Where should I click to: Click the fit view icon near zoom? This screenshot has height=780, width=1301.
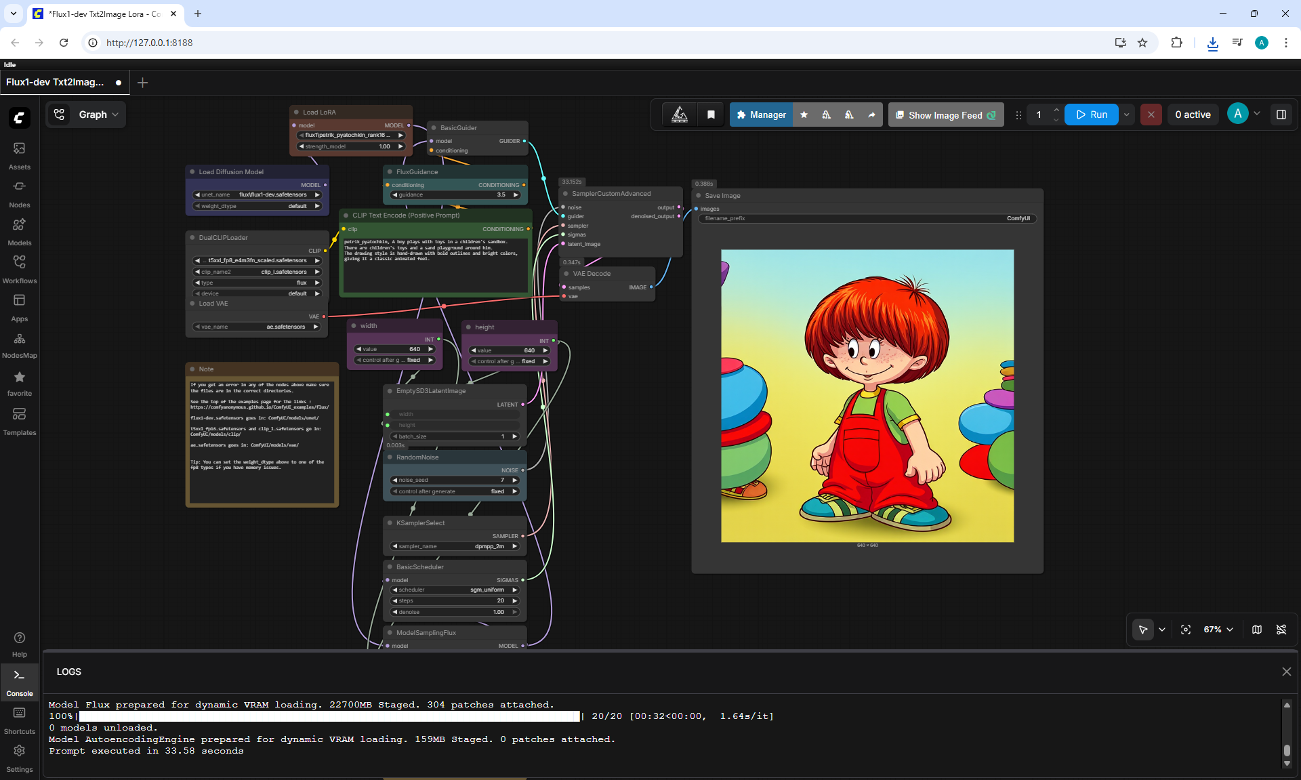click(1186, 630)
